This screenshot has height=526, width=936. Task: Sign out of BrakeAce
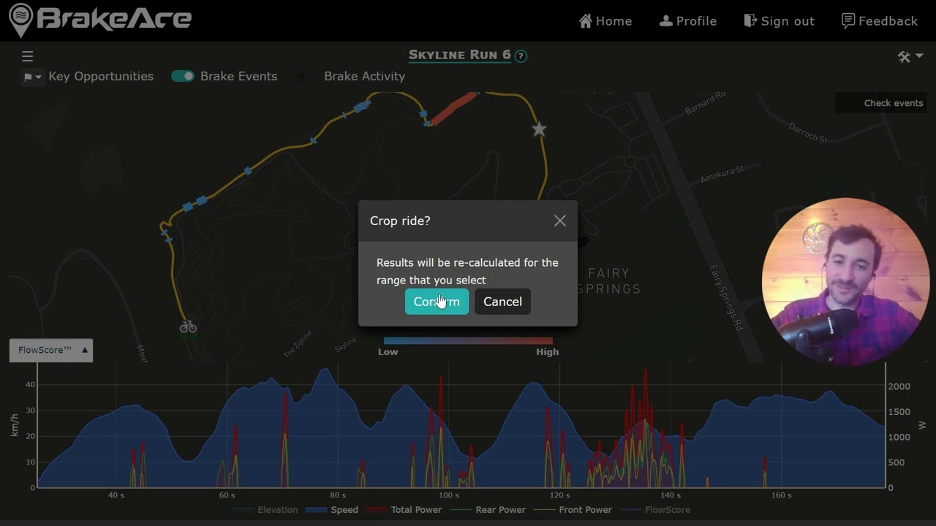(x=779, y=21)
